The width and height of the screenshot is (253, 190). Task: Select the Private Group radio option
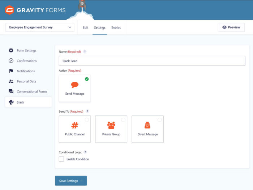pyautogui.click(x=123, y=120)
